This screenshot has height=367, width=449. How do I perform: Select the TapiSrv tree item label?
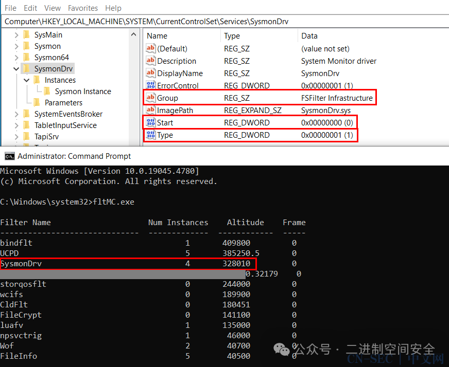(x=46, y=137)
